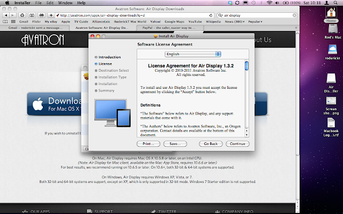
Task: Add bookmark with the plus button
Action: [x=51, y=16]
